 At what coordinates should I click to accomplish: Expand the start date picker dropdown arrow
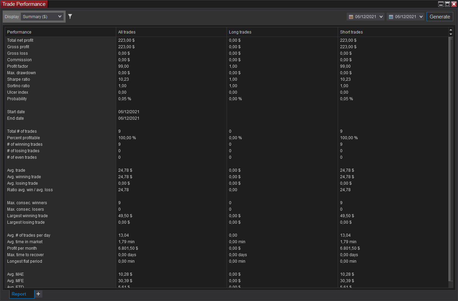[381, 17]
